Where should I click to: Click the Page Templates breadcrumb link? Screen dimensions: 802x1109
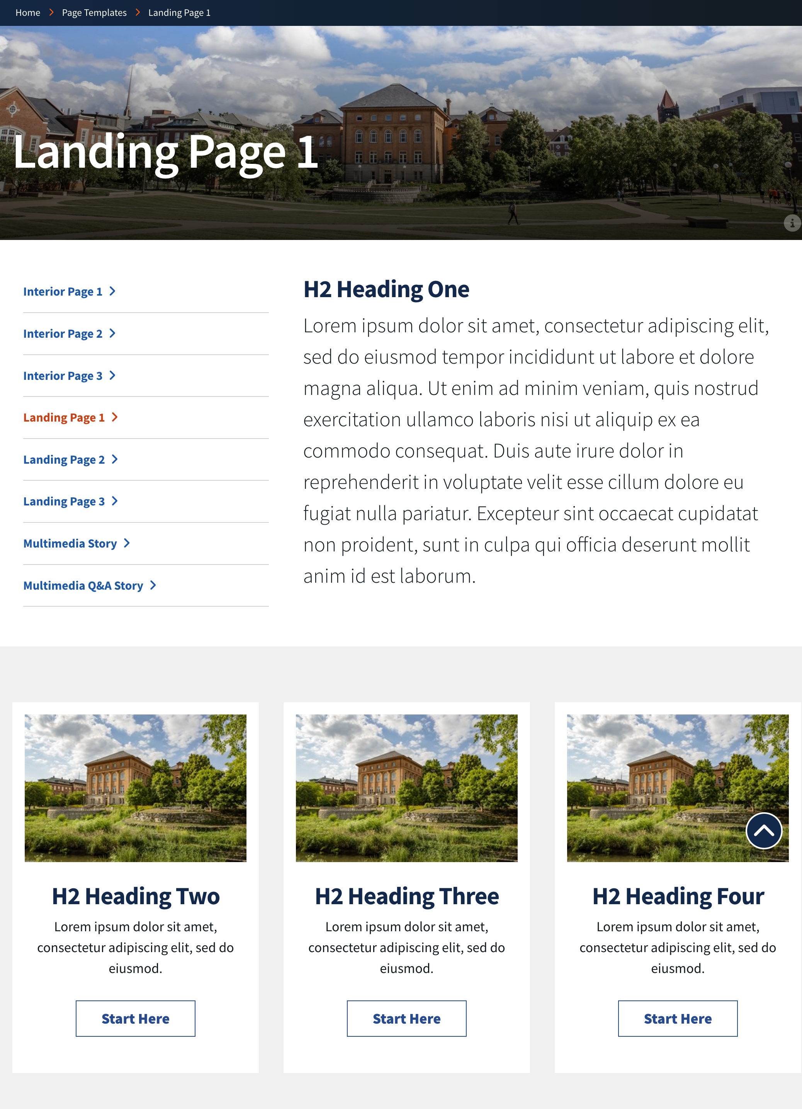point(94,12)
